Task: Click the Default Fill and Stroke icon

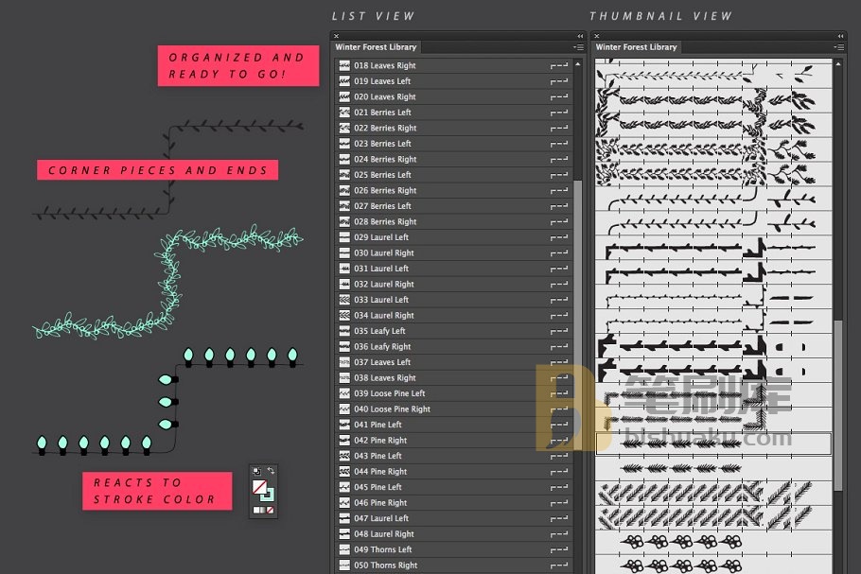Action: [x=256, y=471]
